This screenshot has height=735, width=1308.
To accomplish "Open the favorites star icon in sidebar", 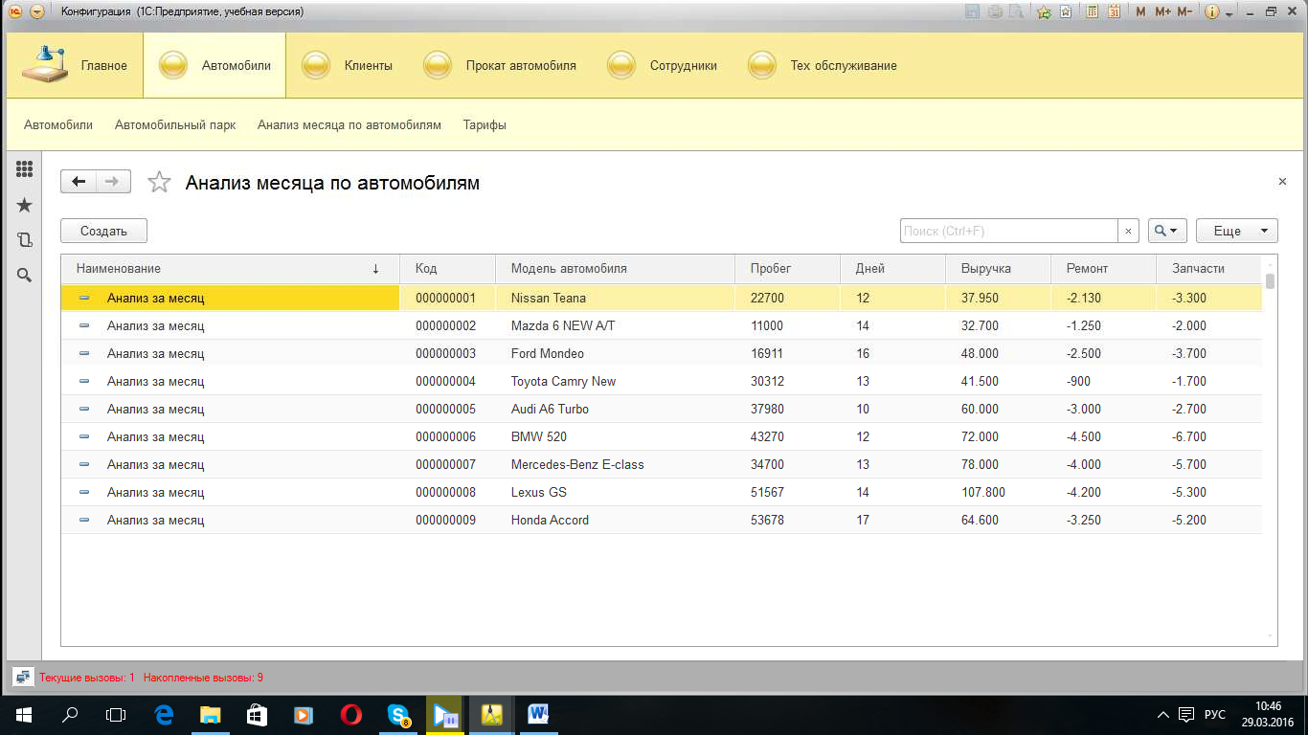I will 25,205.
